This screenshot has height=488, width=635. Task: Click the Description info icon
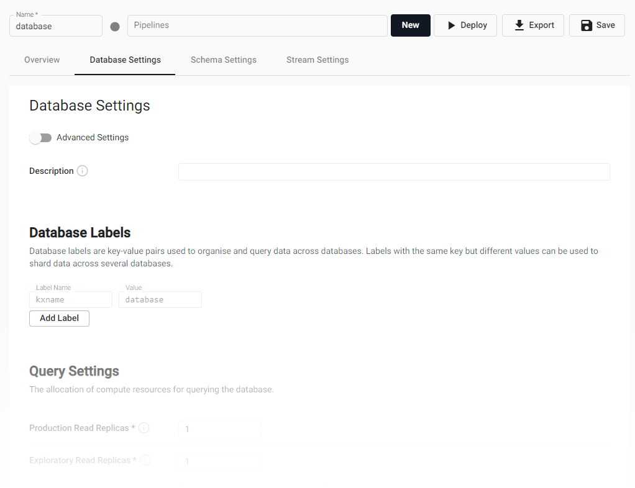(x=82, y=171)
